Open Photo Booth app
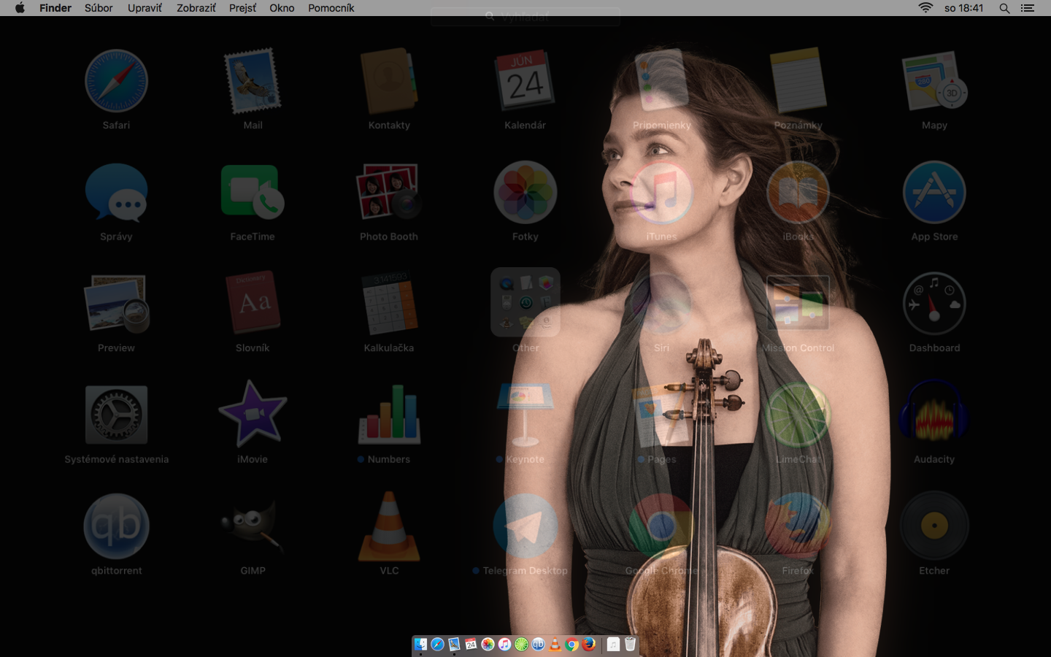 pos(389,193)
